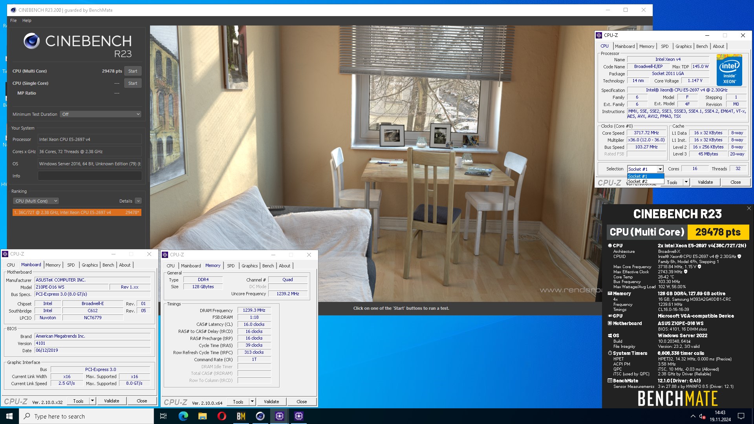
Task: Open Graphics tab in CPU-Z Memory window
Action: [250, 266]
